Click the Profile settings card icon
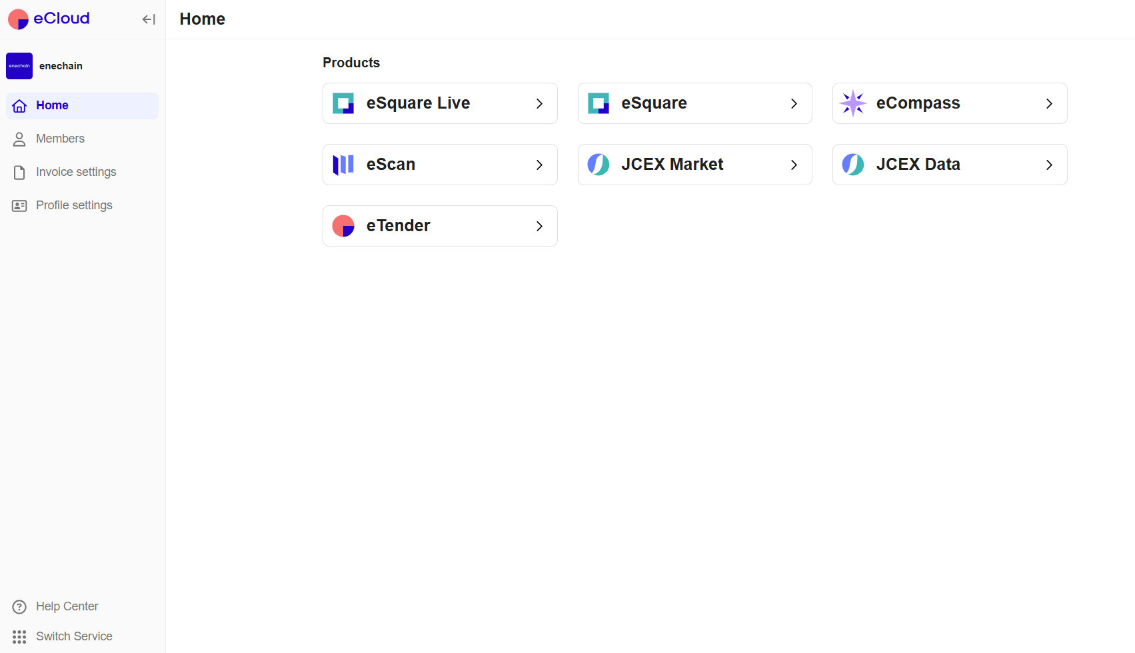The height and width of the screenshot is (653, 1135). (x=19, y=205)
